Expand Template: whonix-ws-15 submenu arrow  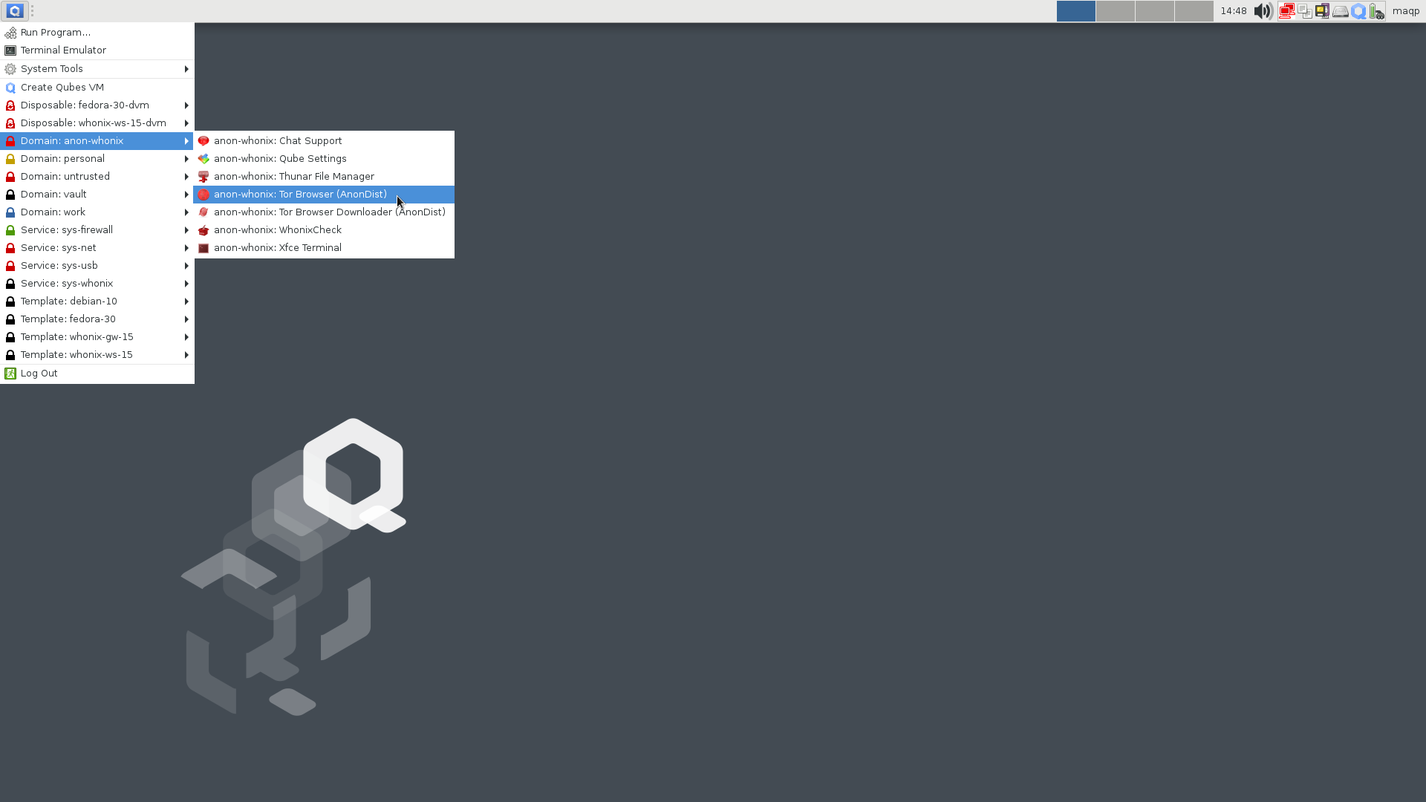pos(186,355)
